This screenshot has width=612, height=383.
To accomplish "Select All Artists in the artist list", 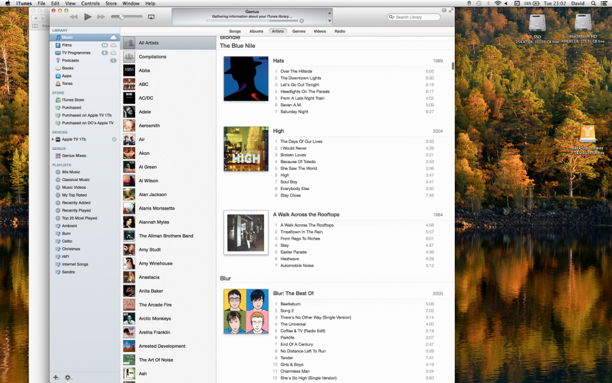I will point(168,43).
